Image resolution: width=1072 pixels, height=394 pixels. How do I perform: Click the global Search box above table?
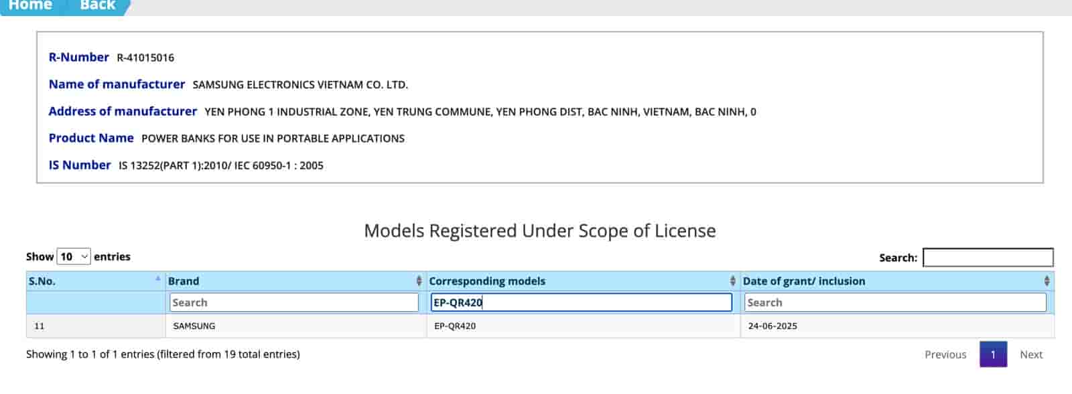pos(988,258)
